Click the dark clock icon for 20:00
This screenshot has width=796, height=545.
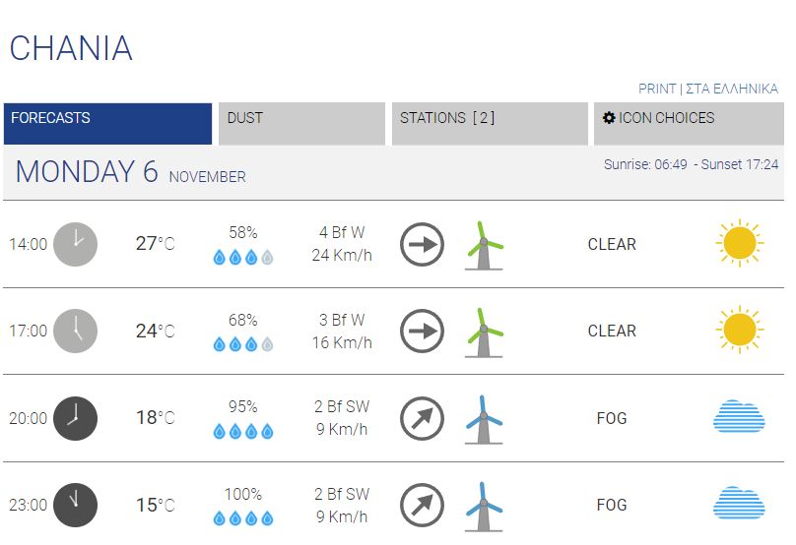(75, 418)
